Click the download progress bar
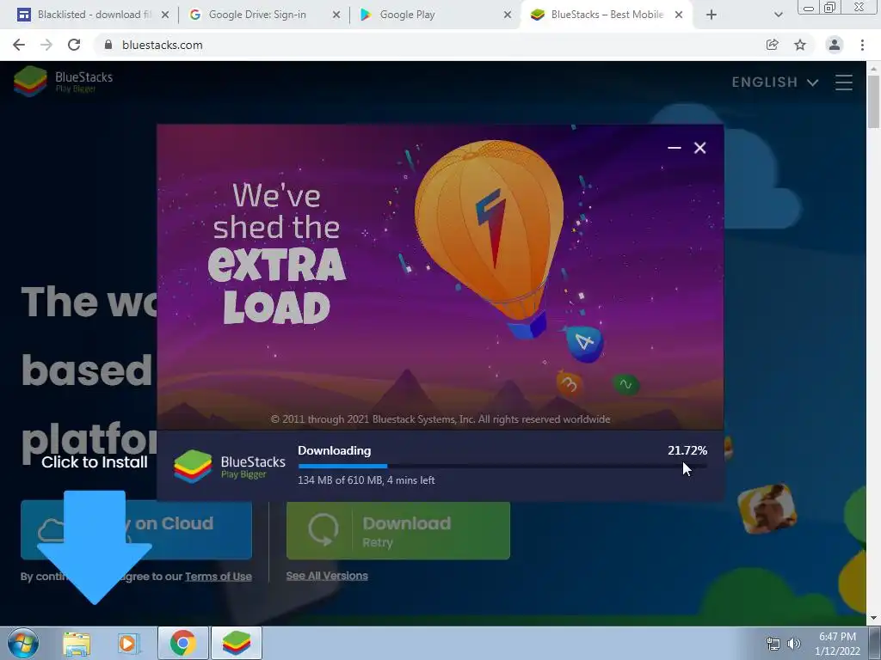This screenshot has width=881, height=660. pyautogui.click(x=502, y=466)
